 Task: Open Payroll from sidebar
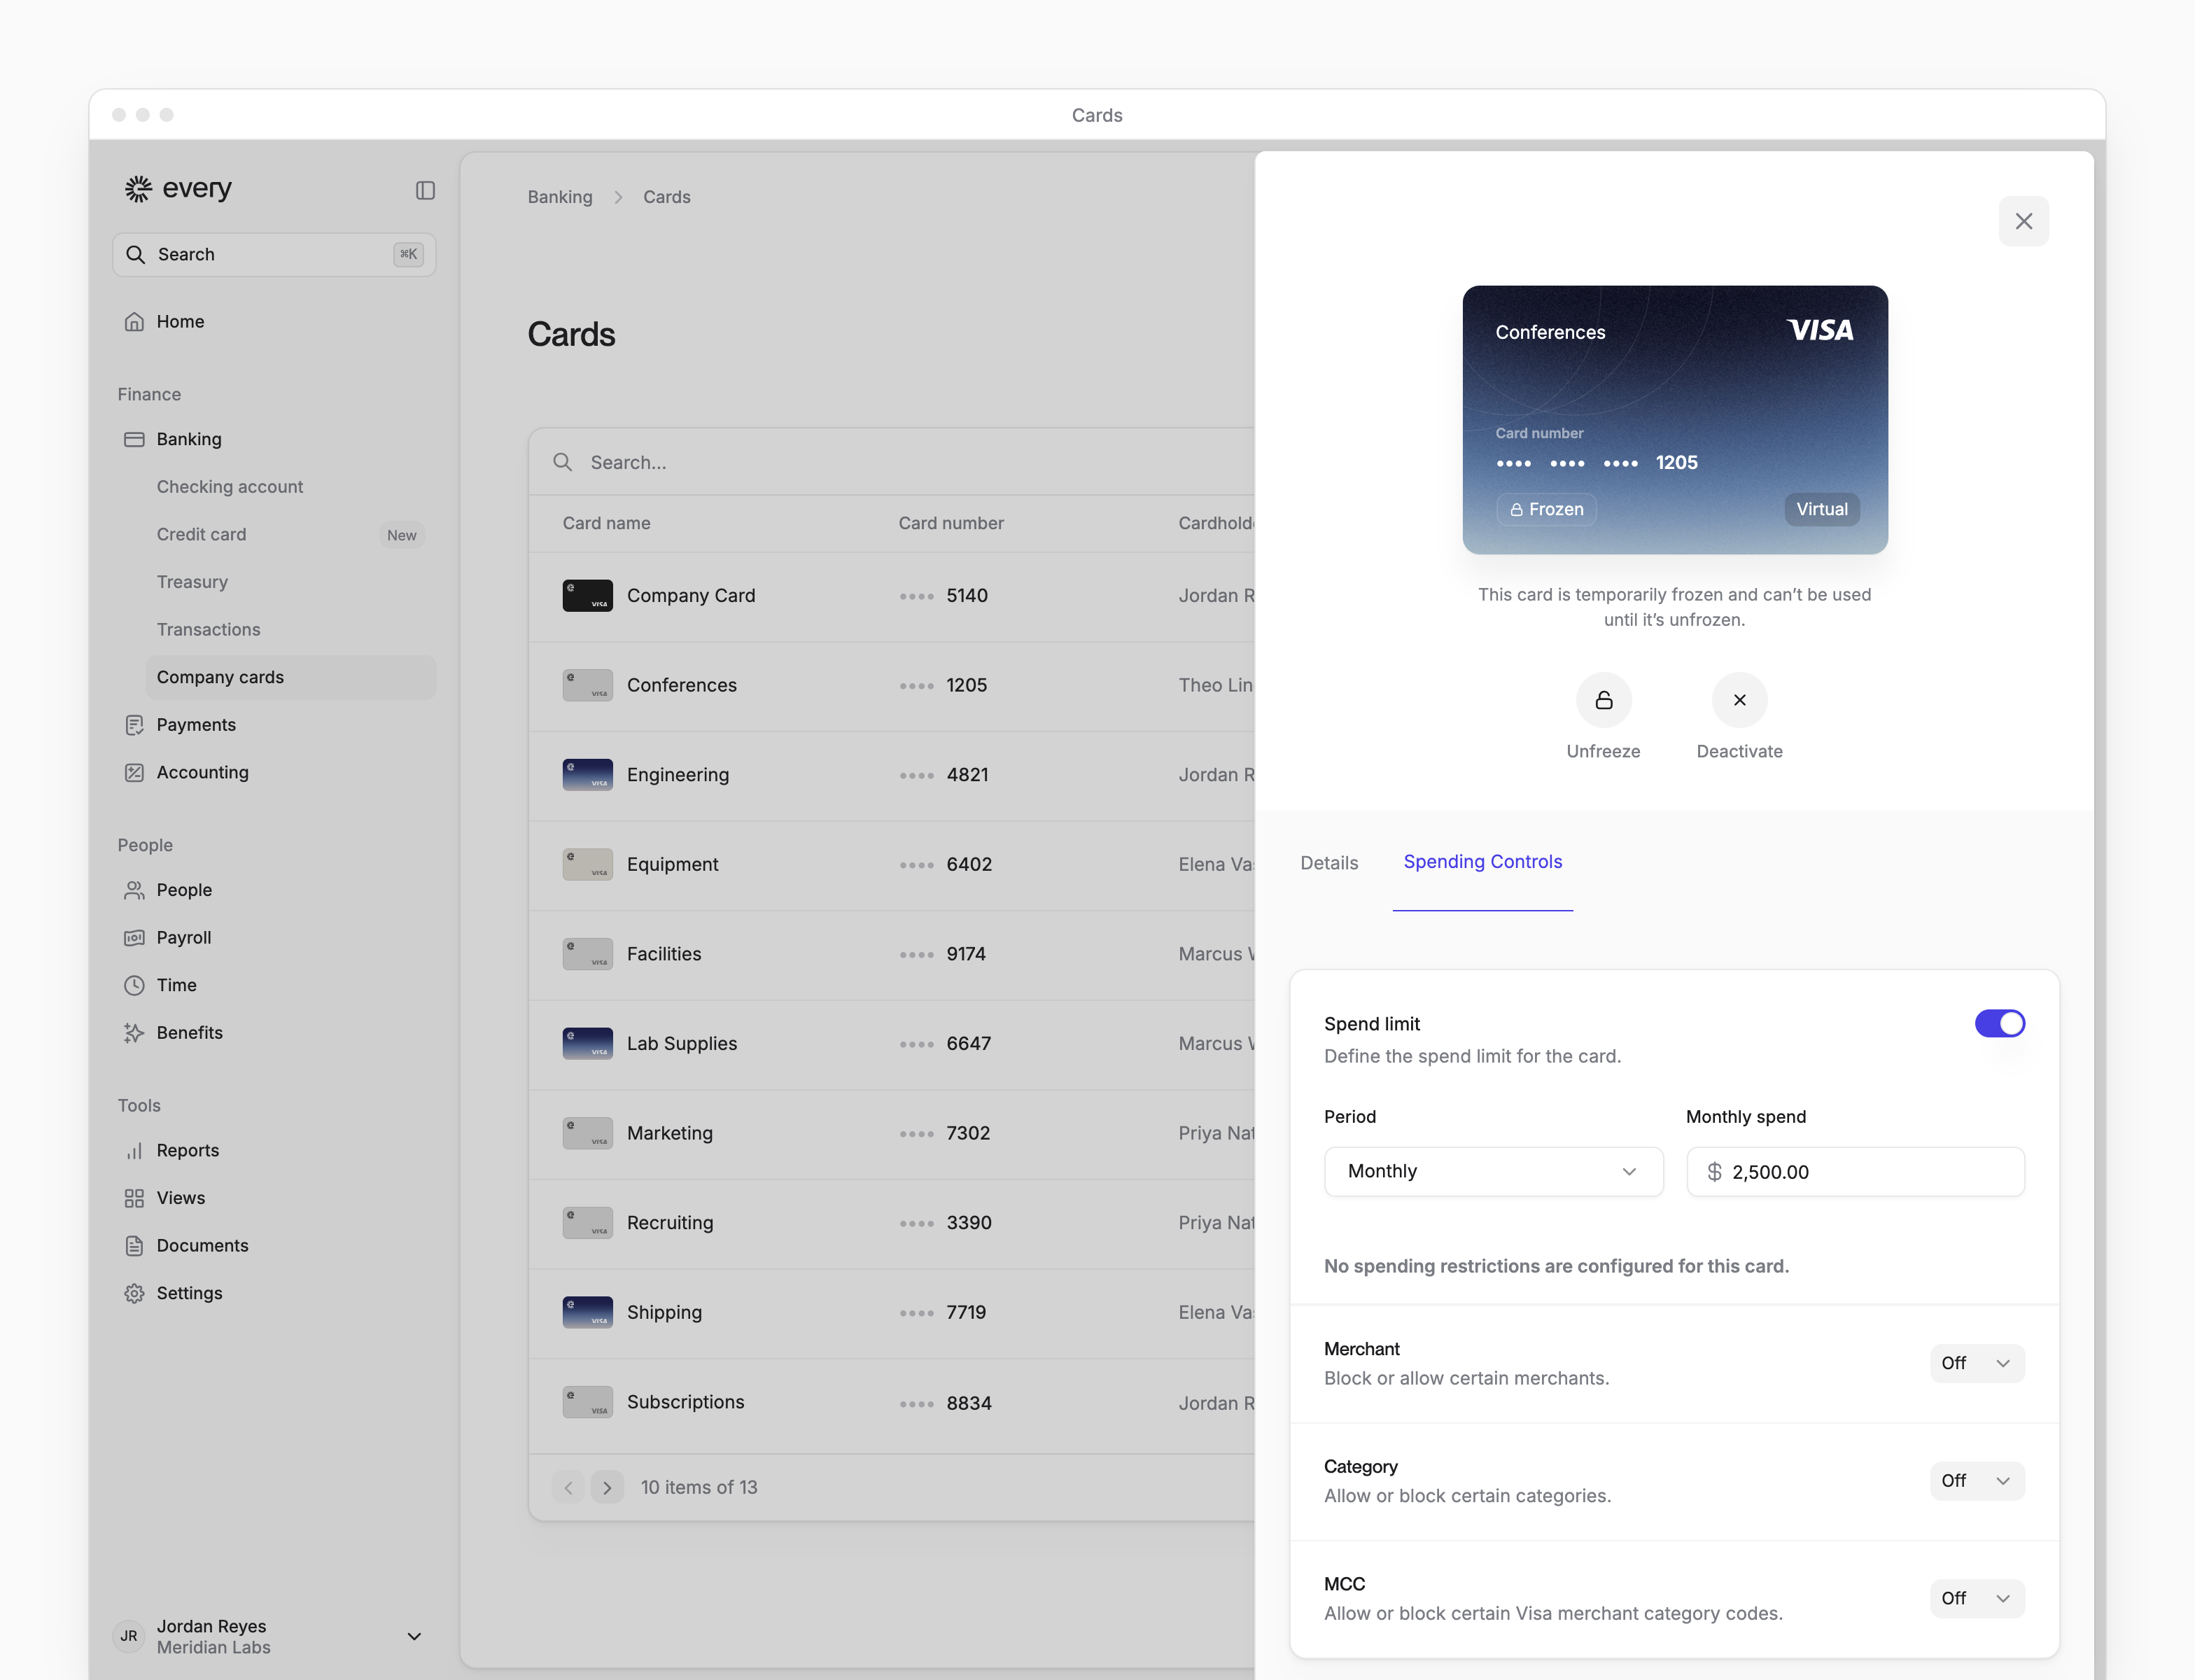click(x=274, y=937)
